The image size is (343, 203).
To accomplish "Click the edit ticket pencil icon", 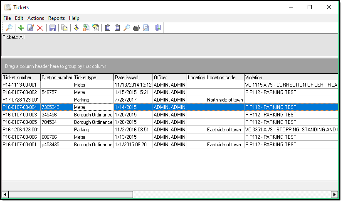I will point(30,28).
